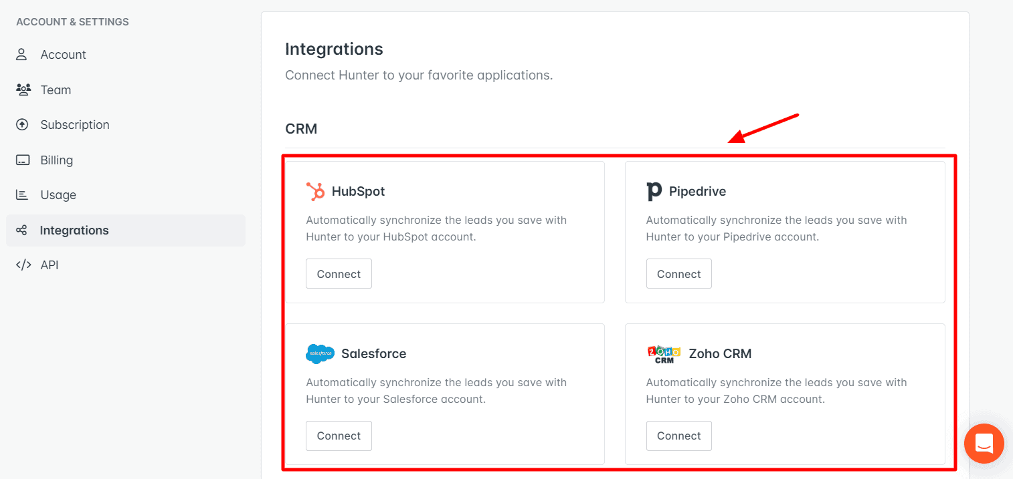Open the Subscription upgrade icon
The width and height of the screenshot is (1013, 479).
(23, 124)
